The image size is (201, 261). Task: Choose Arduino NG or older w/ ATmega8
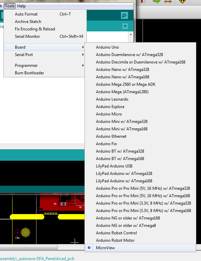(140, 226)
